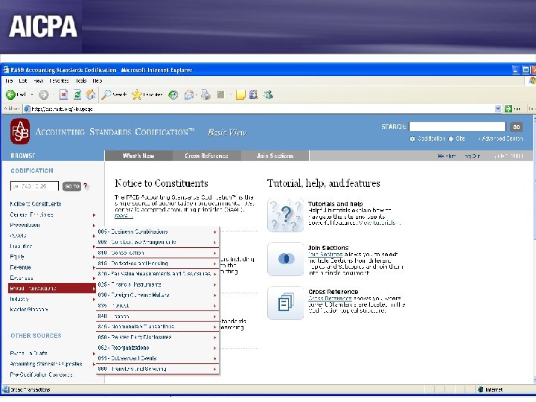Click the History icon after Favorites
Screen dimensions: 536x402
click(x=173, y=95)
